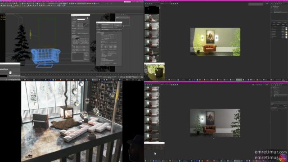288x162 pixels.
Task: Open the Common tab in Render Setup dialog
Action: click(x=99, y=31)
